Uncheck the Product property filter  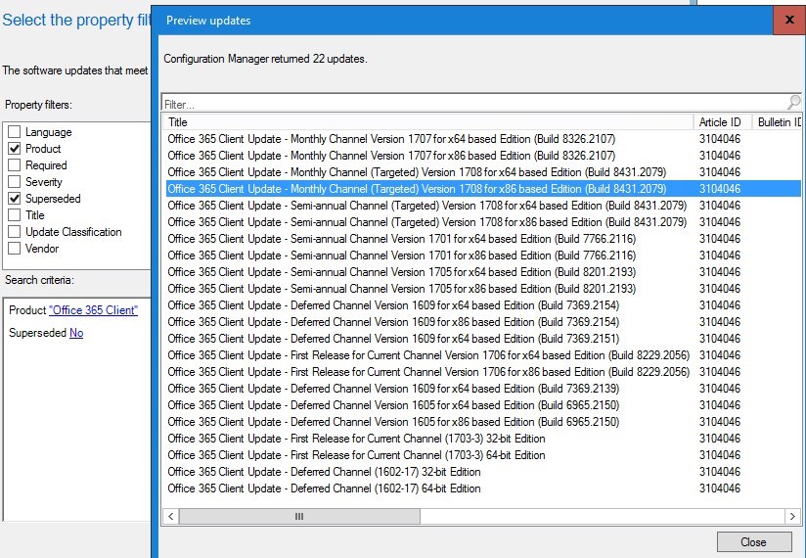coord(15,149)
